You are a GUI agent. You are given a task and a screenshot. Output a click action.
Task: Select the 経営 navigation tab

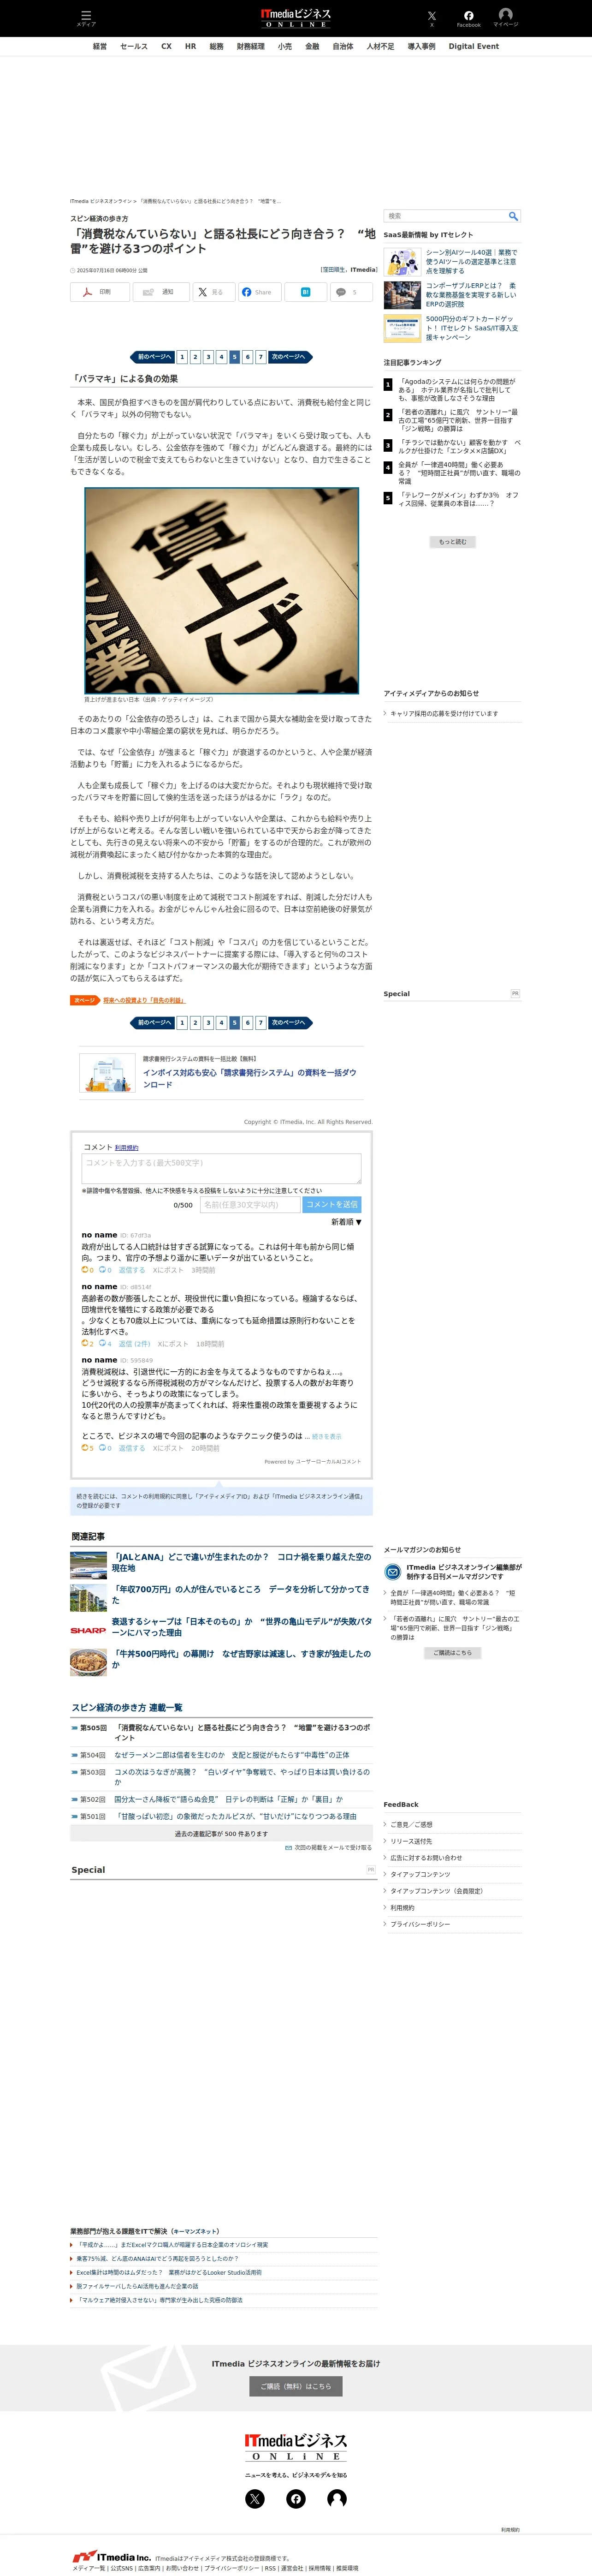pyautogui.click(x=100, y=46)
